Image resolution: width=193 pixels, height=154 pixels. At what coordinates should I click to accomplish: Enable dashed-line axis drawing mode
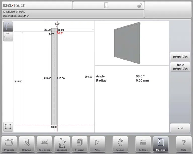8,36
